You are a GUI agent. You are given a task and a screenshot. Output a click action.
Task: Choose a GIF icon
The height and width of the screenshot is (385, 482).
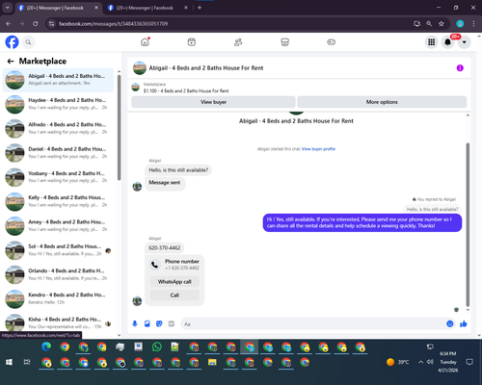tap(172, 323)
